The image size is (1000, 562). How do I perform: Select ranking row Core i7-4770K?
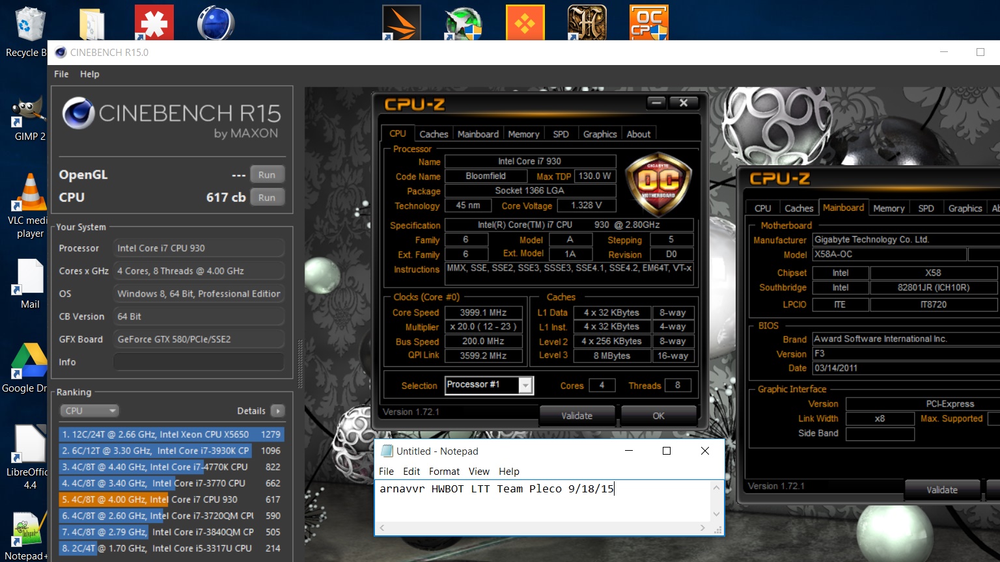click(171, 467)
